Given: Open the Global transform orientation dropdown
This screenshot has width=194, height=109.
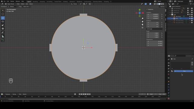Looking at the screenshot, I should tap(75, 4).
